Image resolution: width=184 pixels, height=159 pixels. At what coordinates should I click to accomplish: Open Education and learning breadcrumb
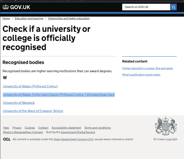click(29, 19)
